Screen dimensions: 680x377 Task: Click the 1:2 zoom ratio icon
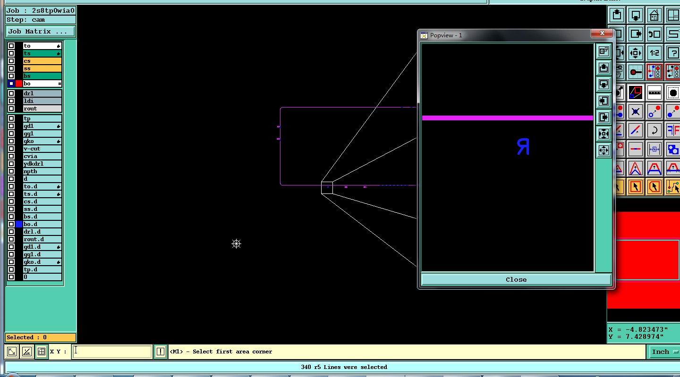click(654, 53)
